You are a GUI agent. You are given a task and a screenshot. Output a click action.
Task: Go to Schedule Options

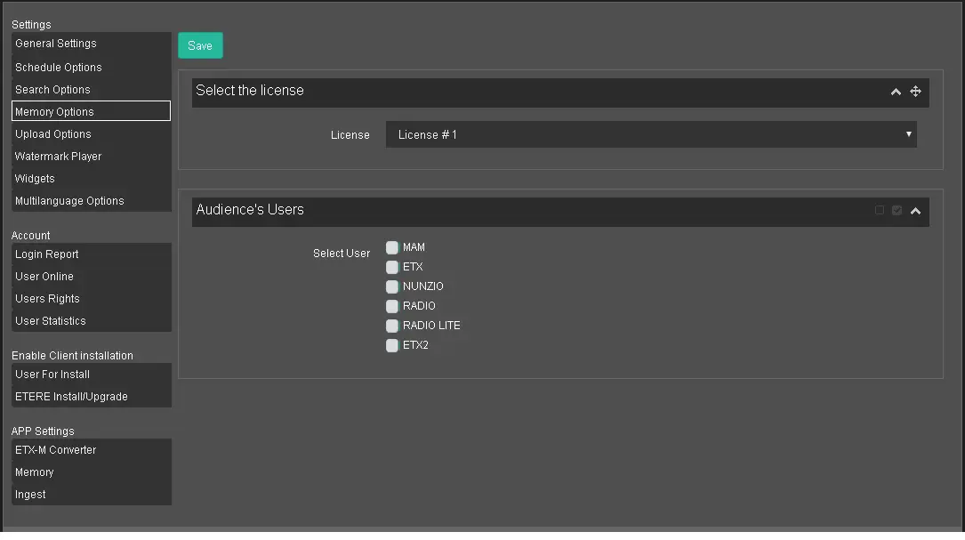pyautogui.click(x=59, y=68)
